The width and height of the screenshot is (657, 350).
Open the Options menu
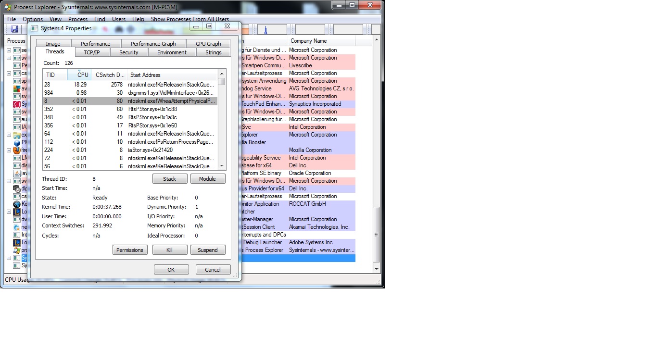tap(33, 19)
